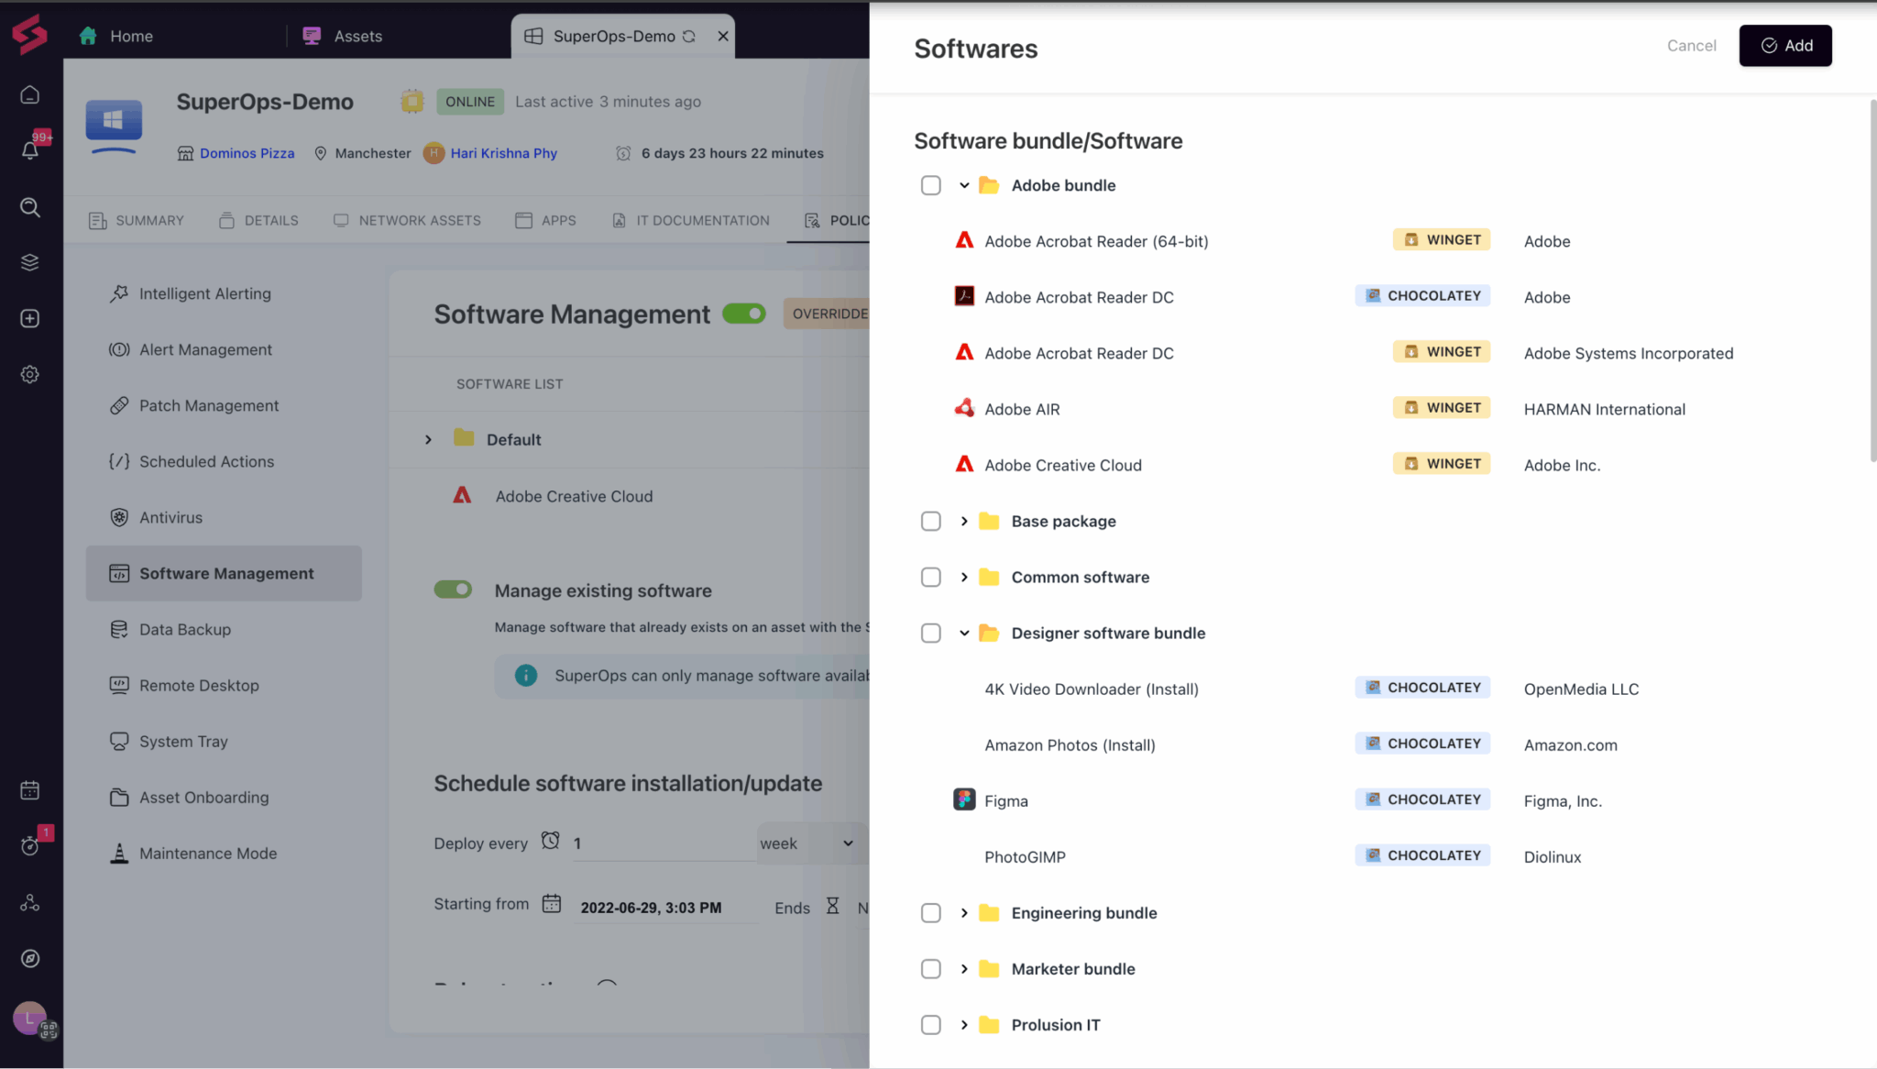Image resolution: width=1877 pixels, height=1069 pixels.
Task: Open Patch Management in policy menu
Action: click(208, 405)
